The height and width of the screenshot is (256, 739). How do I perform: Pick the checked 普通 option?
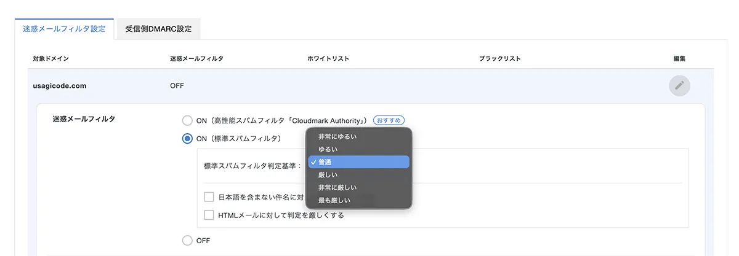click(358, 162)
